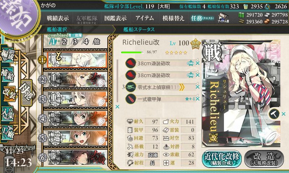
Task: Click the hammer reinforcement slot icon
Action: point(274,114)
